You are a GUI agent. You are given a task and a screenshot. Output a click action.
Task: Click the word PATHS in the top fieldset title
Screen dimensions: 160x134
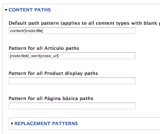pyautogui.click(x=42, y=10)
